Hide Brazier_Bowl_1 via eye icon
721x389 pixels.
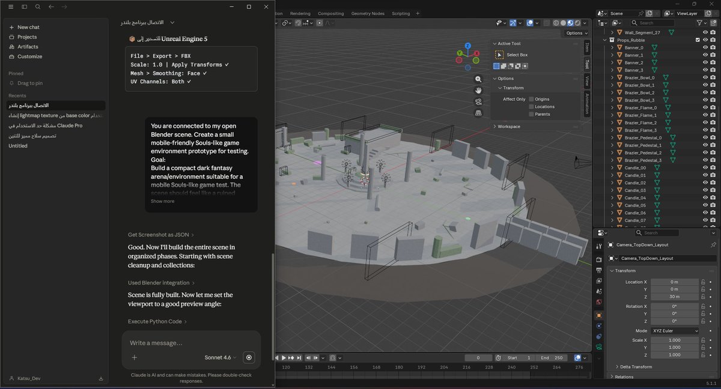pos(705,85)
